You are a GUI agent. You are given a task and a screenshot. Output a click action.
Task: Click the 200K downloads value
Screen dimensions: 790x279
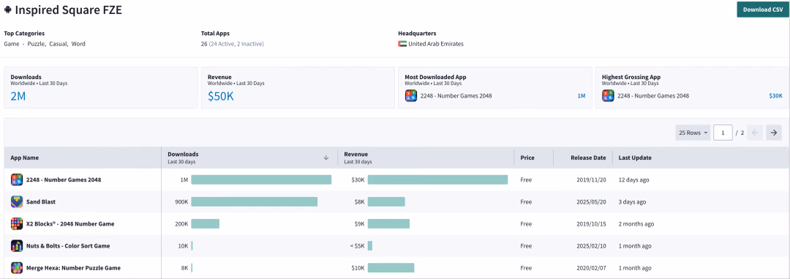click(181, 223)
